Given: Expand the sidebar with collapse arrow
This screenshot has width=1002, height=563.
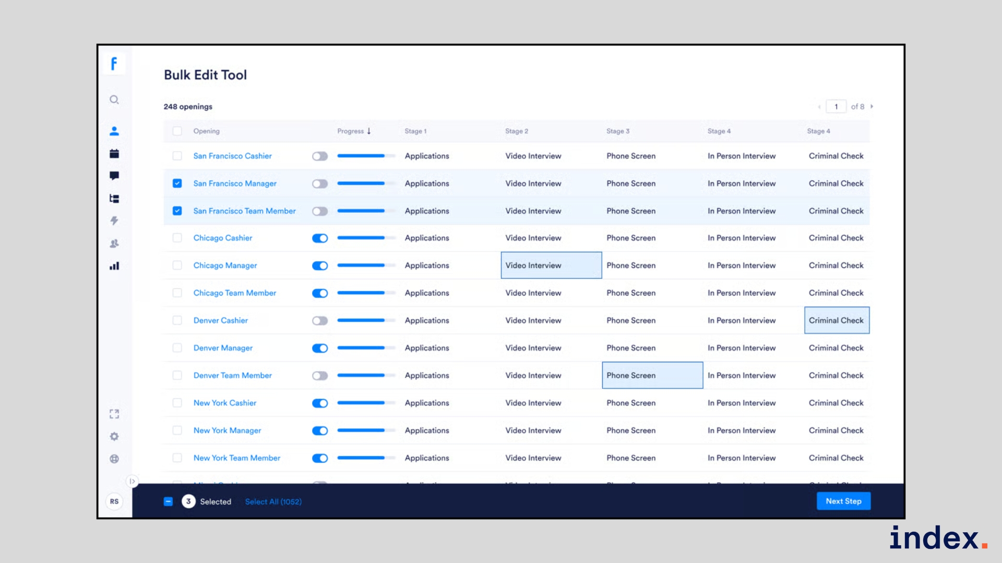Looking at the screenshot, I should (x=132, y=481).
